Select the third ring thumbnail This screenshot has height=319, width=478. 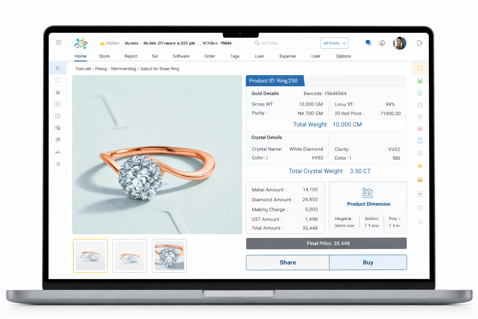[x=169, y=255]
